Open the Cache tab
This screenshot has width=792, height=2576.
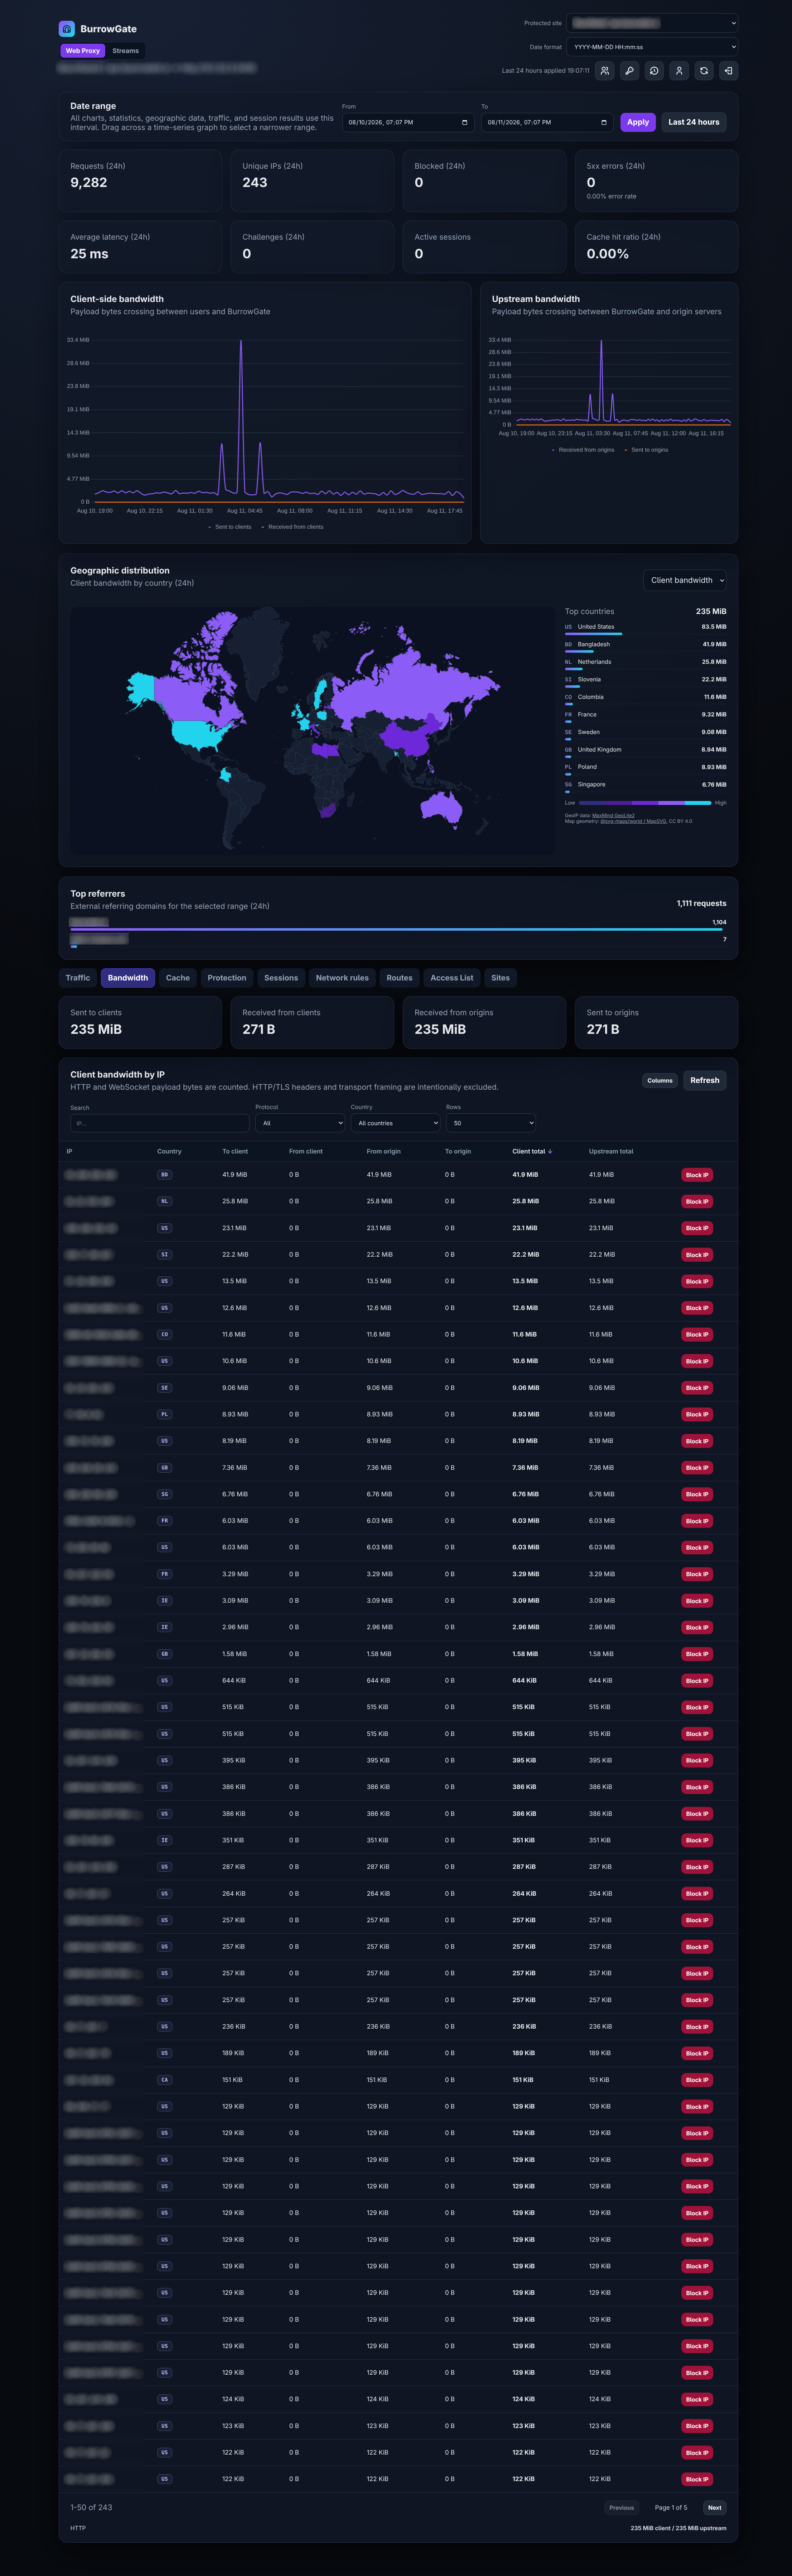pyautogui.click(x=178, y=978)
